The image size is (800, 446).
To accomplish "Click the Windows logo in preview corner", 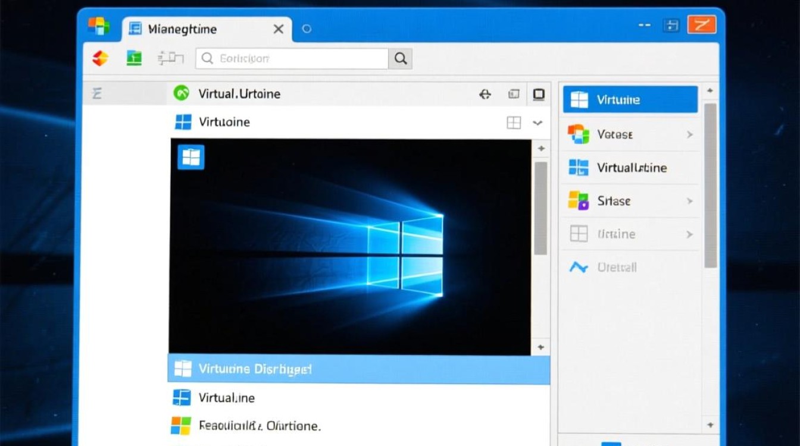I will tap(191, 157).
